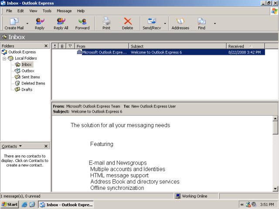Click the preview pane scroll down arrow

(275, 189)
